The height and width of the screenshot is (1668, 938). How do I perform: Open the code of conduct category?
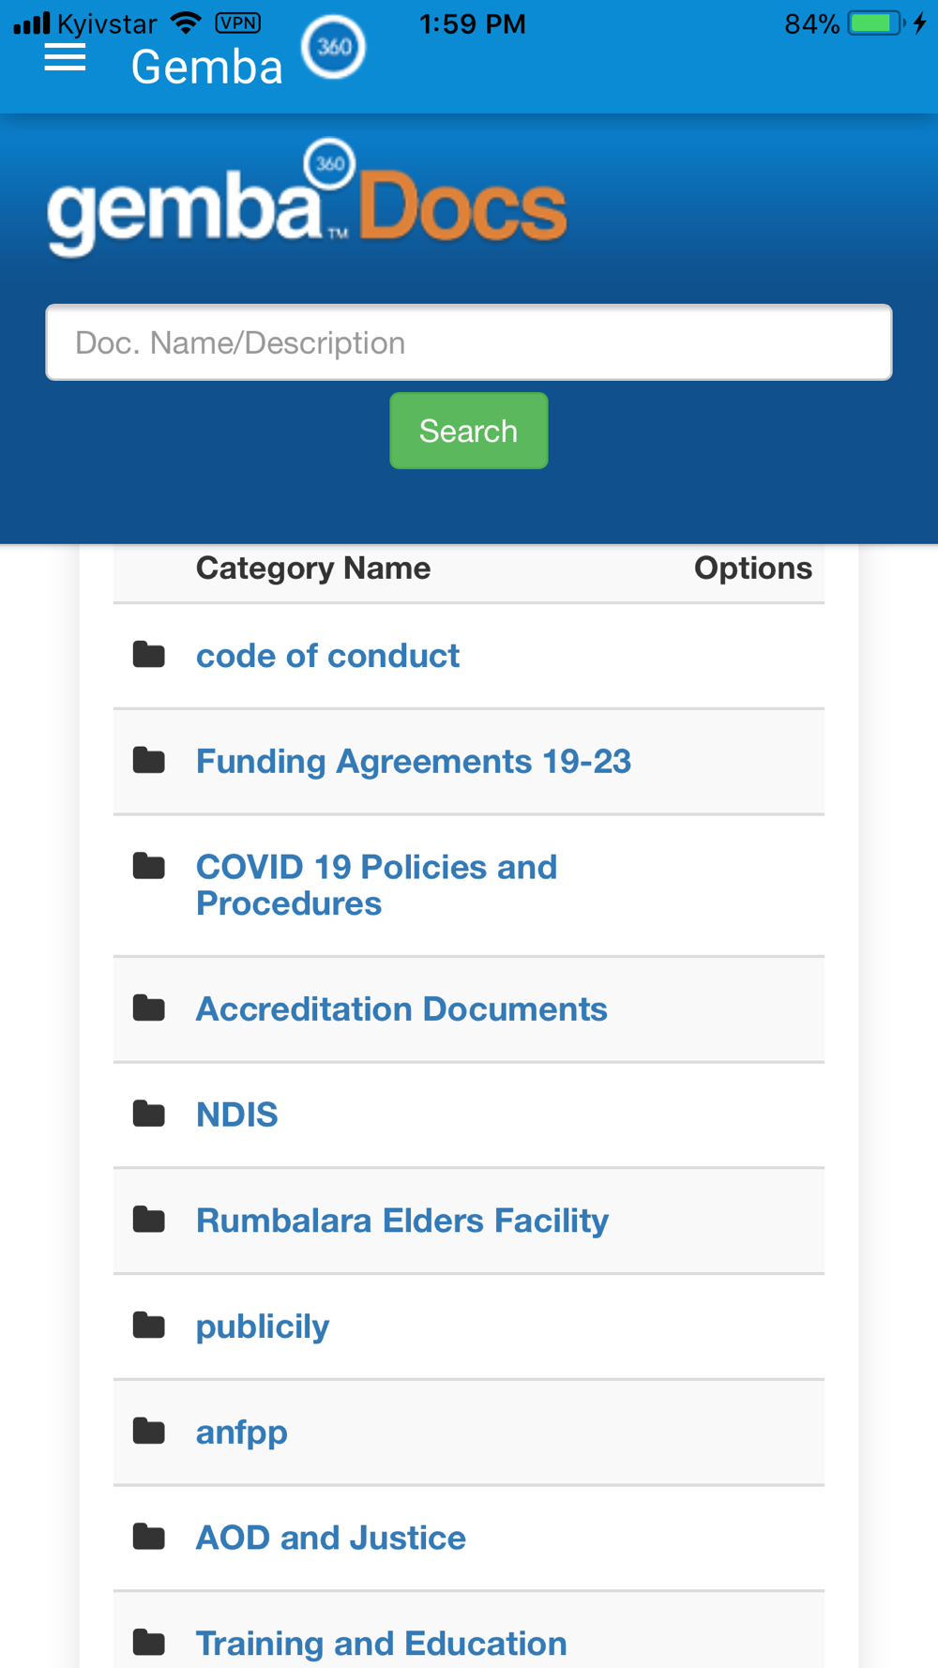[x=327, y=656]
